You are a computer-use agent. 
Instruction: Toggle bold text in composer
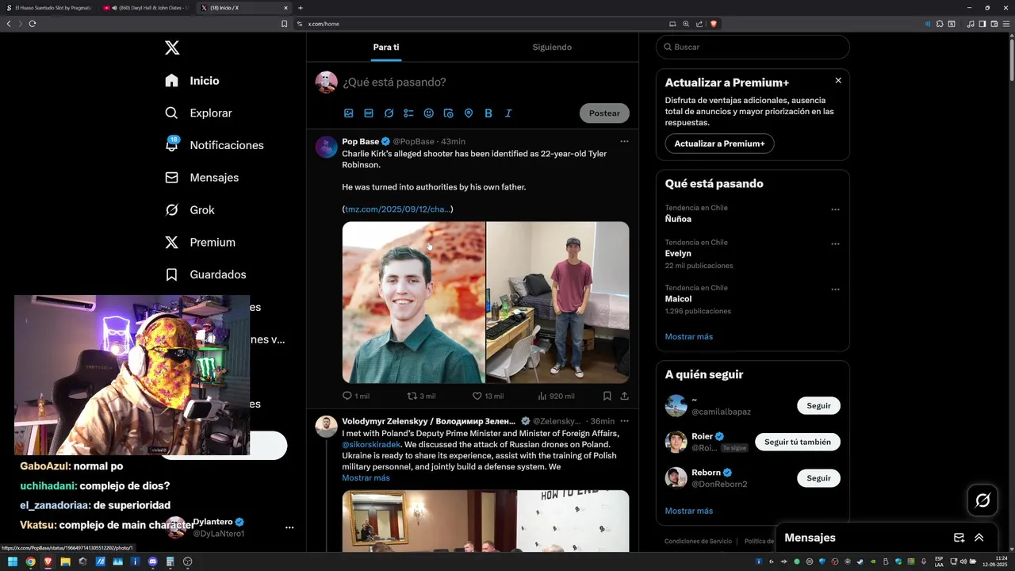pyautogui.click(x=488, y=113)
